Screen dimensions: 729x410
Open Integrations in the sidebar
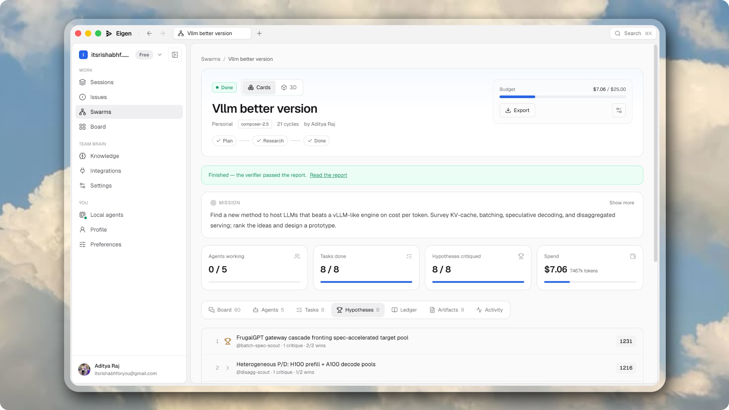pos(129,171)
